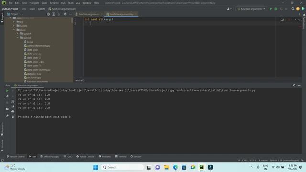Open TODO tool window
The height and width of the screenshot is (172, 306).
[68, 156]
